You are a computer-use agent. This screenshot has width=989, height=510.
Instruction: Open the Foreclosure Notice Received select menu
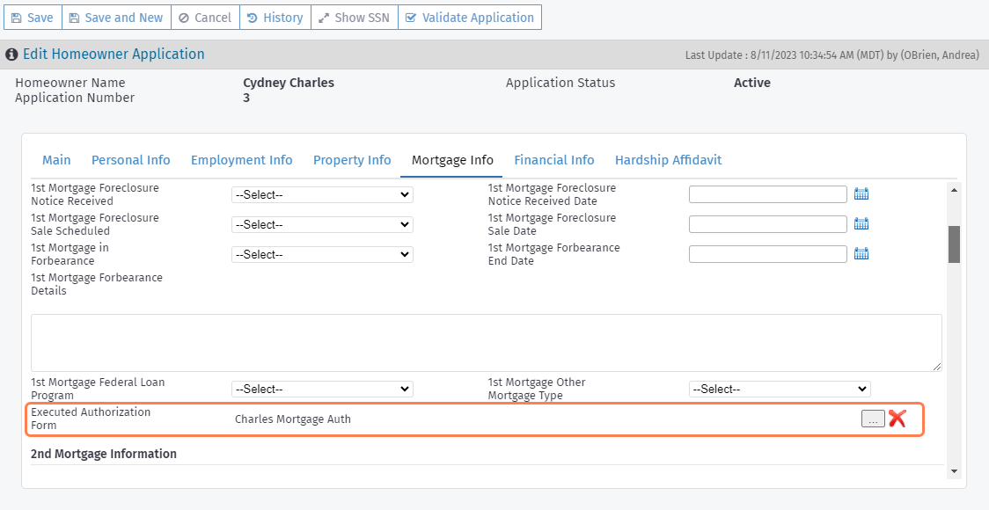[x=322, y=193]
